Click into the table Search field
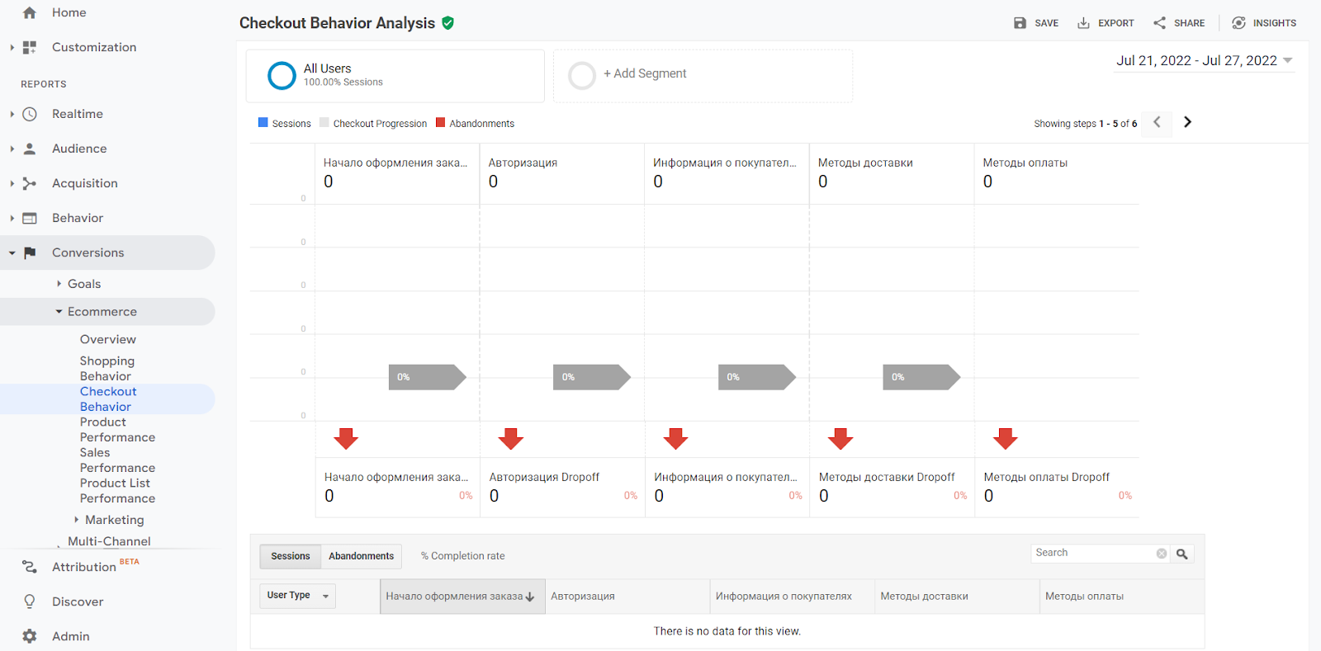 (x=1091, y=554)
